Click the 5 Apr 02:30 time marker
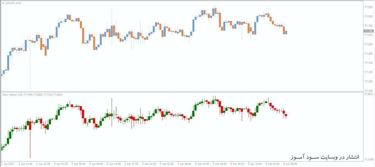This screenshot has width=375, height=167. [x=167, y=164]
